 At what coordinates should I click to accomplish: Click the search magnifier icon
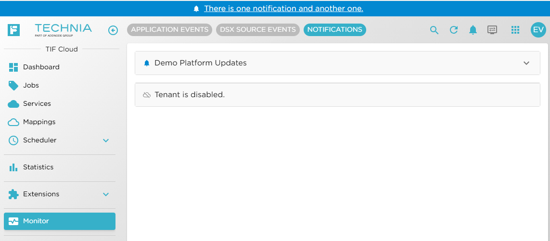click(434, 30)
